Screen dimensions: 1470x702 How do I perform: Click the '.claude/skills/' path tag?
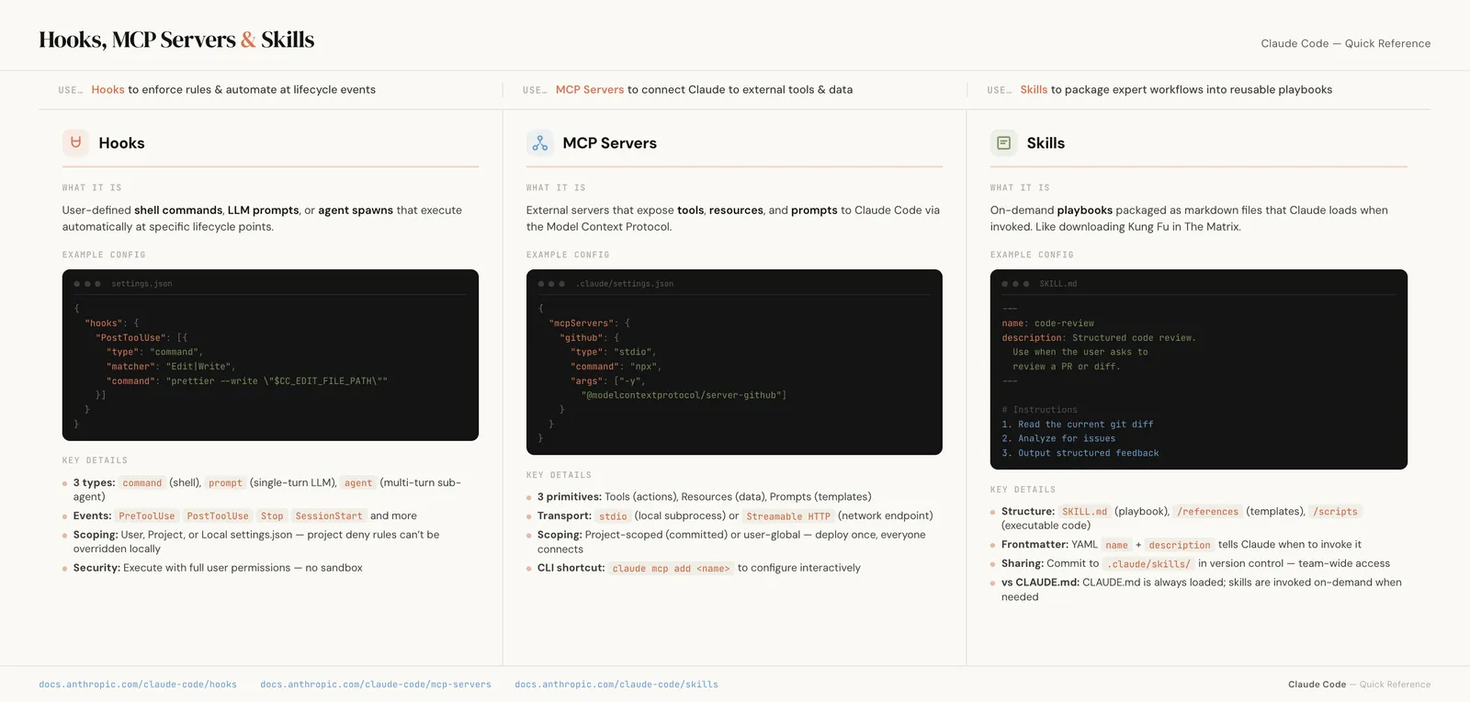pyautogui.click(x=1148, y=564)
